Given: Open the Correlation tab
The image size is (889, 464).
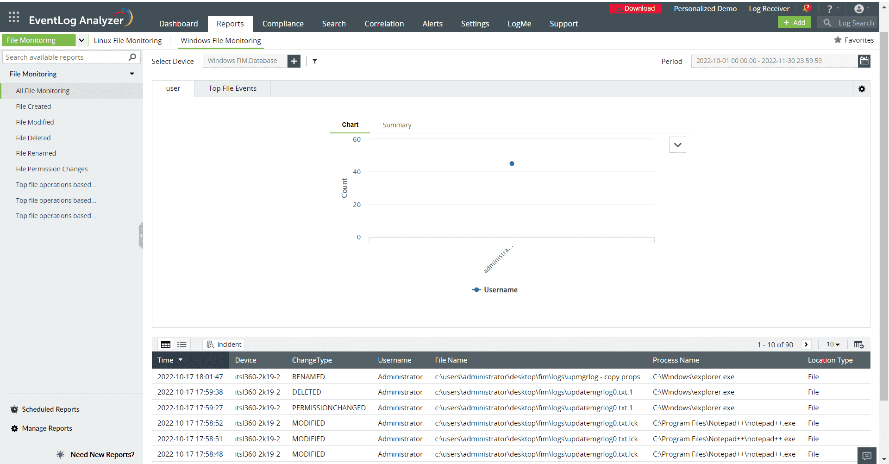Looking at the screenshot, I should pos(384,24).
